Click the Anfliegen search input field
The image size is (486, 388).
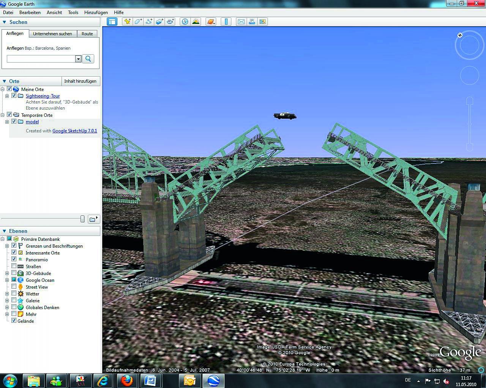point(41,59)
